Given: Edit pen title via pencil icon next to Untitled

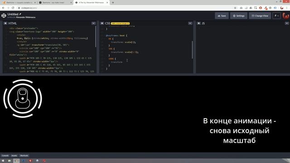Looking at the screenshot, I should 20,14.
